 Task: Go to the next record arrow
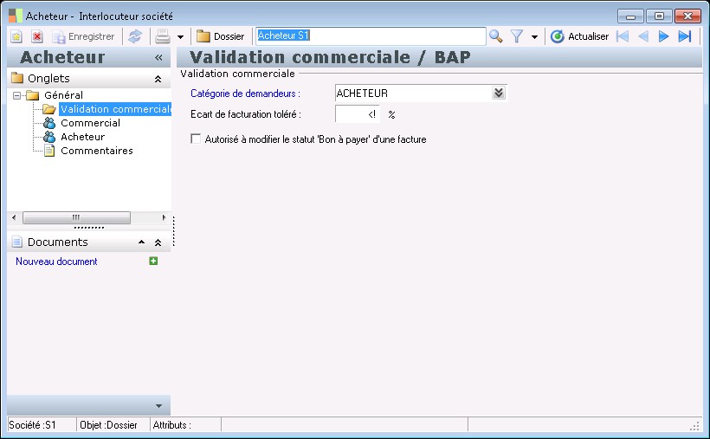click(x=663, y=36)
